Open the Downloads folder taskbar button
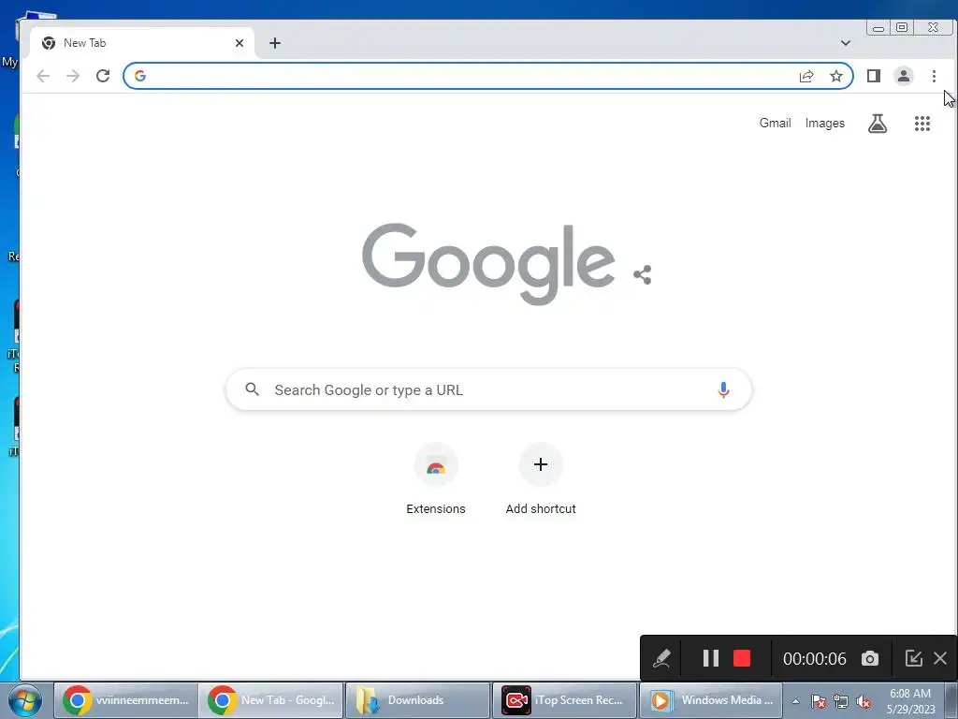 [418, 700]
